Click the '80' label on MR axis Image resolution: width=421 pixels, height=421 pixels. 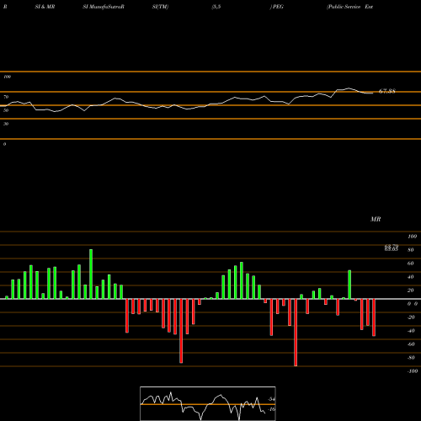[x=411, y=250]
